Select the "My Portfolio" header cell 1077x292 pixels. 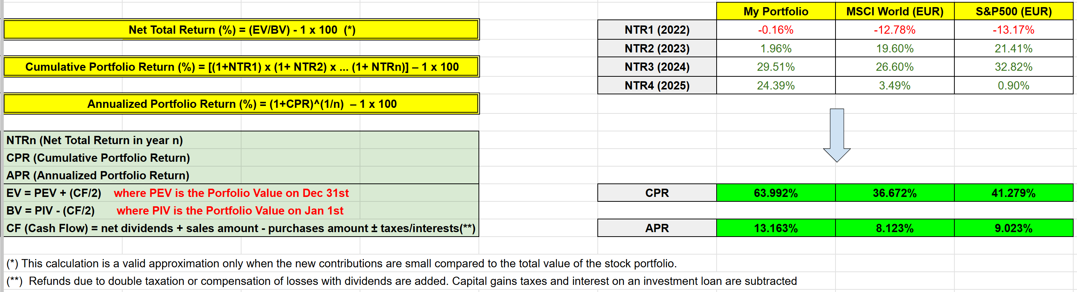click(x=775, y=11)
